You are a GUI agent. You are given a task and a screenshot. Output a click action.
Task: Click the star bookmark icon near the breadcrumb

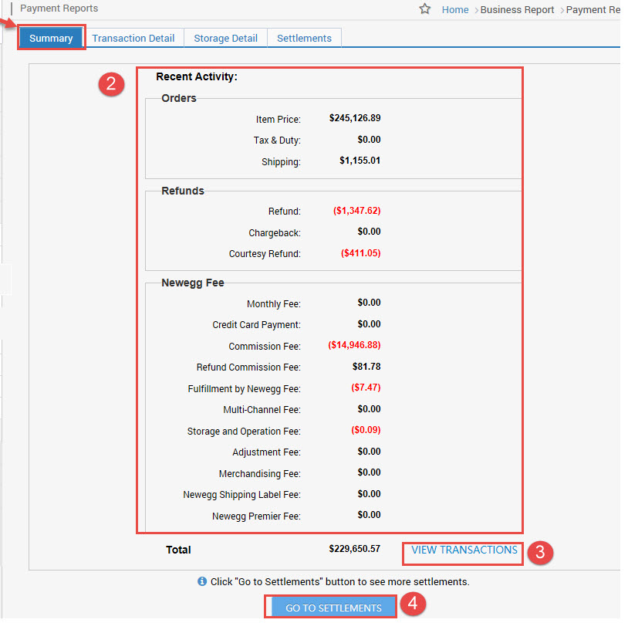pyautogui.click(x=425, y=9)
